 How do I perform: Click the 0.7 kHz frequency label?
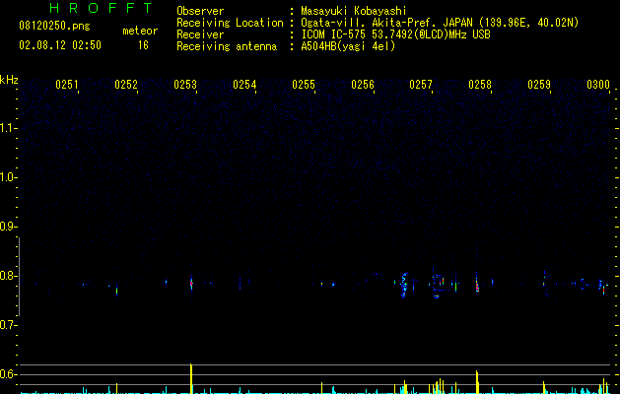(7, 325)
